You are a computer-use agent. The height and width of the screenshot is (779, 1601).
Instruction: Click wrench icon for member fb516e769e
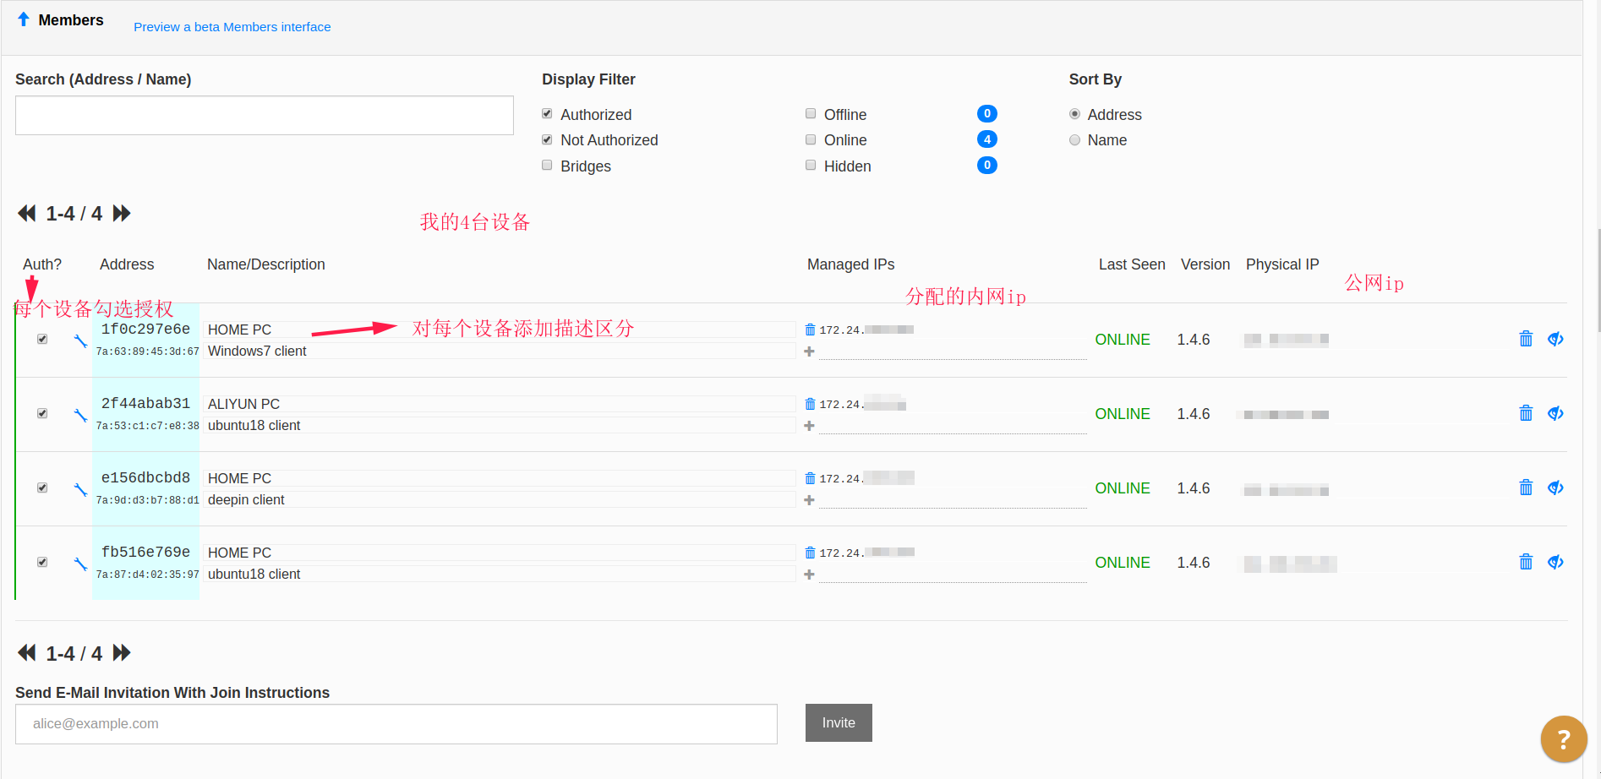(80, 564)
